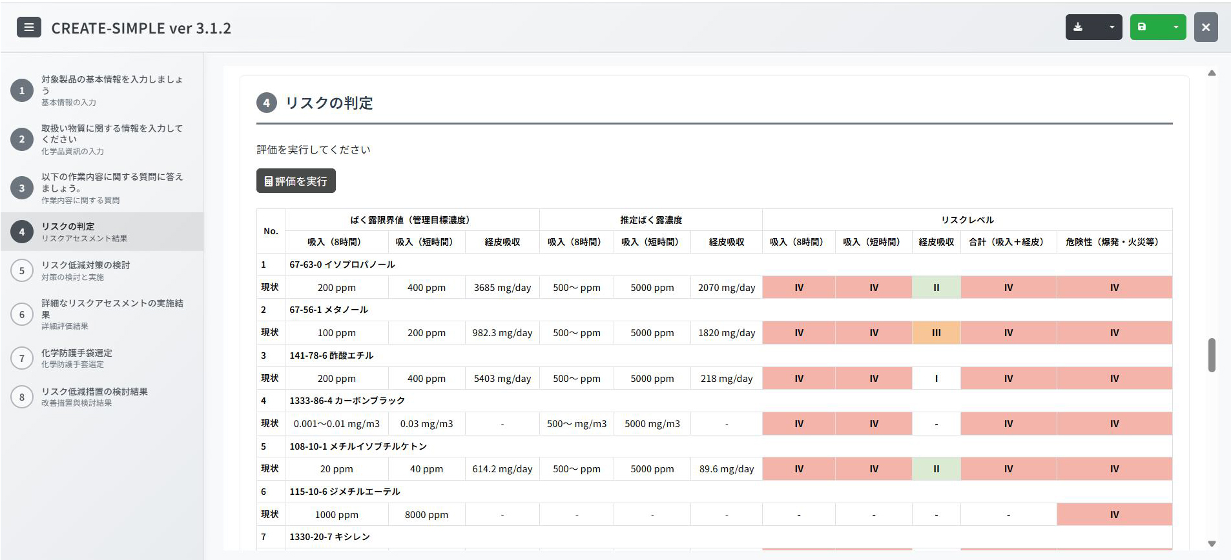
Task: Click step 2 circle icon in sidebar
Action: click(x=22, y=139)
